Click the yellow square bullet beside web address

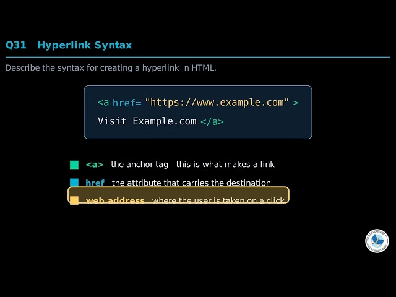click(x=74, y=200)
